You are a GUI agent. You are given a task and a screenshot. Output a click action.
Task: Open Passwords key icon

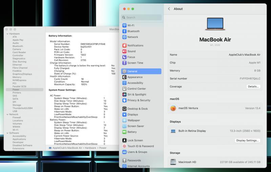point(124,160)
